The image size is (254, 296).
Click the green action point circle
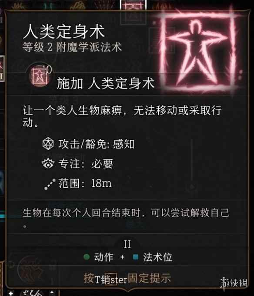pyautogui.click(x=87, y=257)
